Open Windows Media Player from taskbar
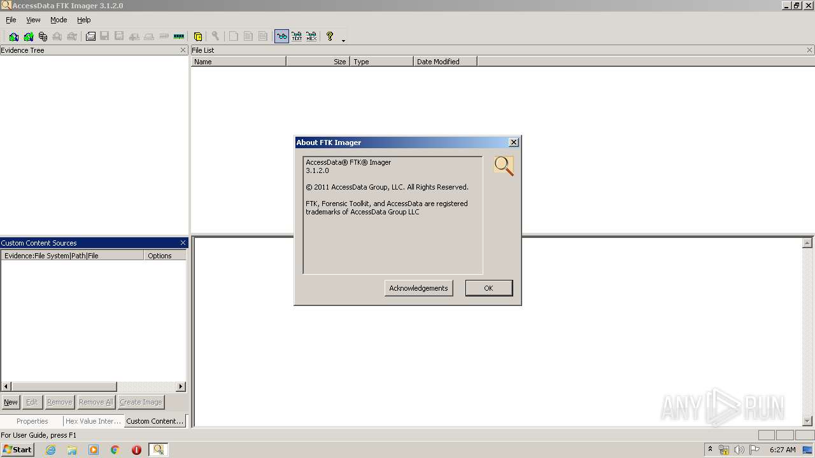Image resolution: width=815 pixels, height=458 pixels. [x=94, y=450]
